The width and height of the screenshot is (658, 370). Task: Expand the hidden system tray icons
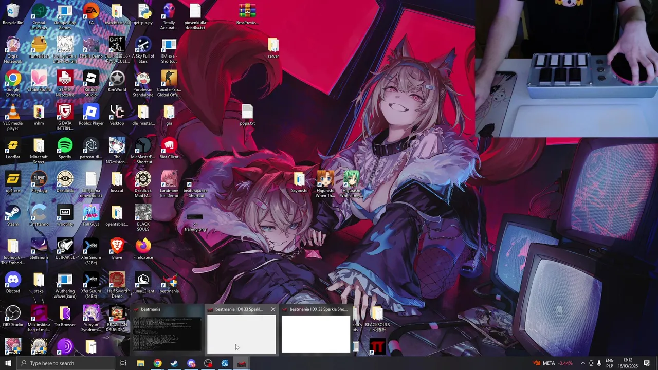click(x=582, y=363)
